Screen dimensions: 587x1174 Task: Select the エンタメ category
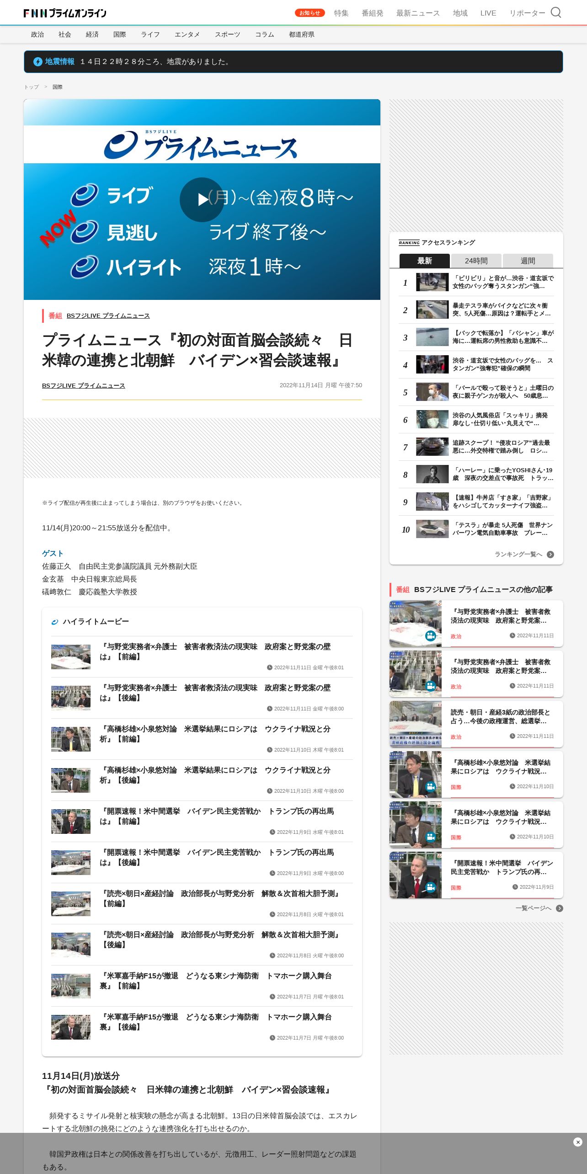click(x=187, y=34)
